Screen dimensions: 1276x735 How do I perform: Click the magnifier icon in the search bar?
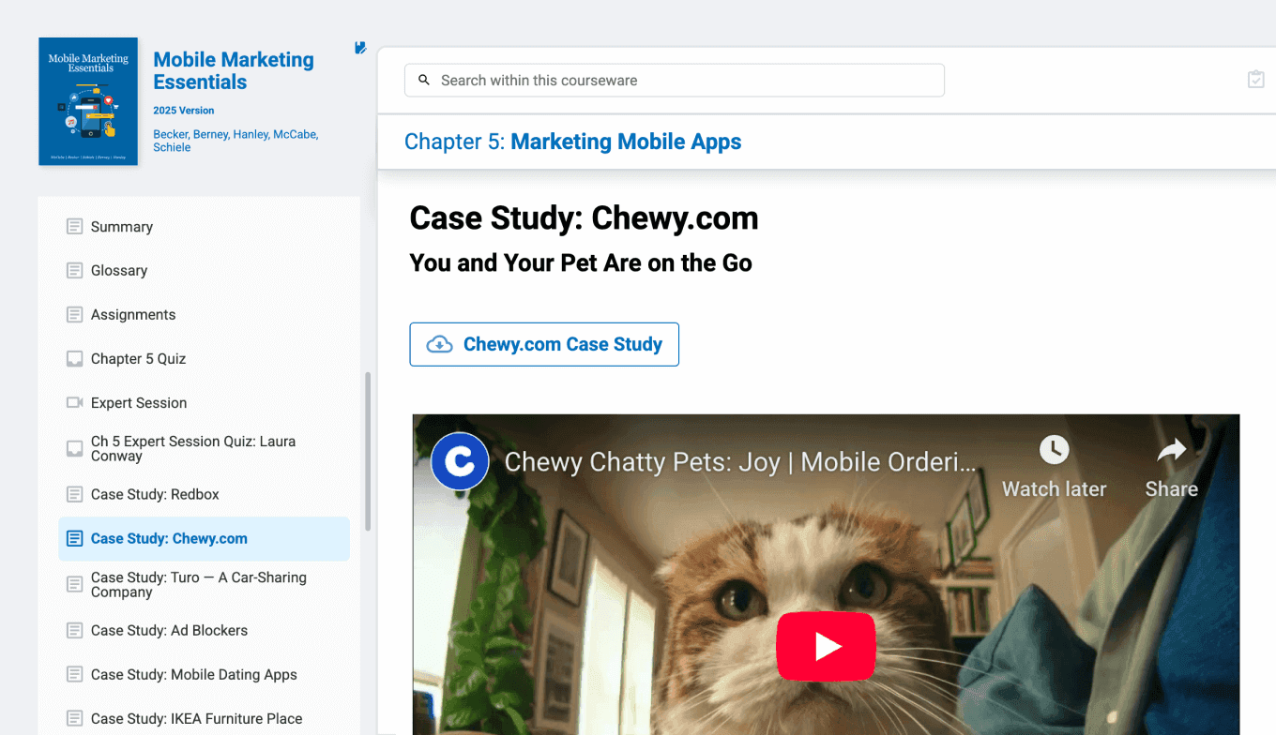(424, 81)
